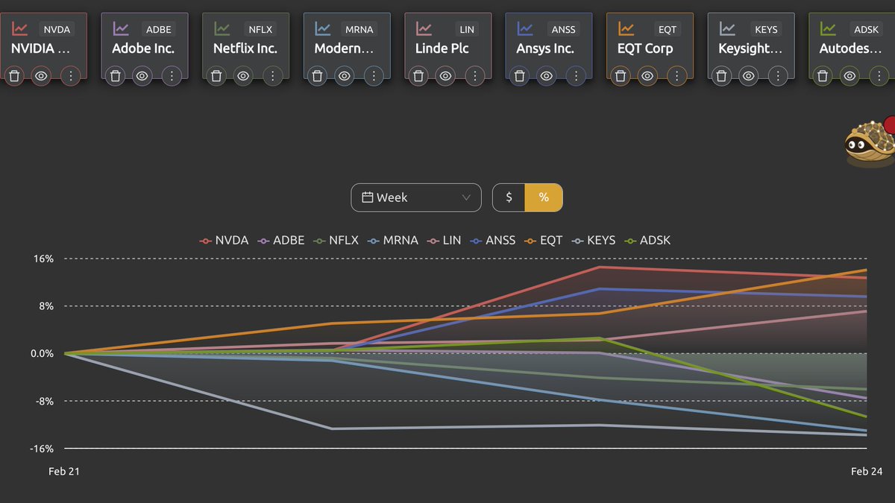Image resolution: width=895 pixels, height=503 pixels.
Task: Open the Week time range dropdown
Action: point(416,197)
